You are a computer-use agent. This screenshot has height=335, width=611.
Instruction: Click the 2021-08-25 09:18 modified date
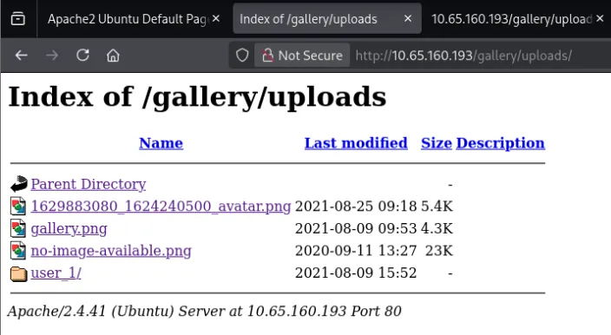tap(356, 206)
